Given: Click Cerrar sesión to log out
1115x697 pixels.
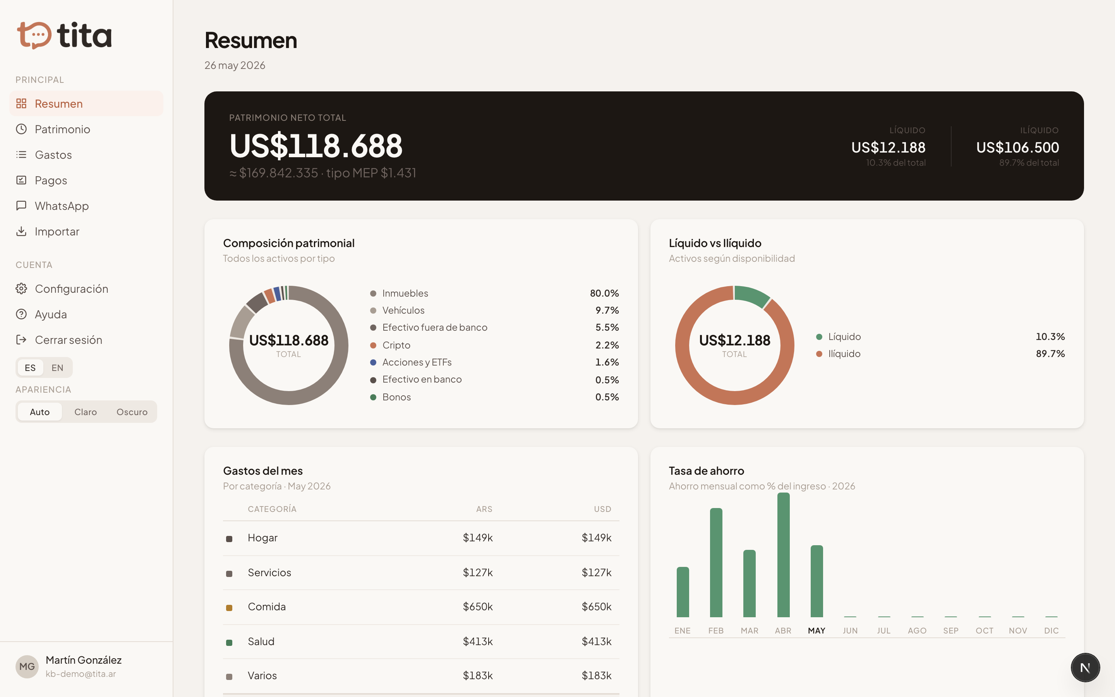Looking at the screenshot, I should 86,340.
